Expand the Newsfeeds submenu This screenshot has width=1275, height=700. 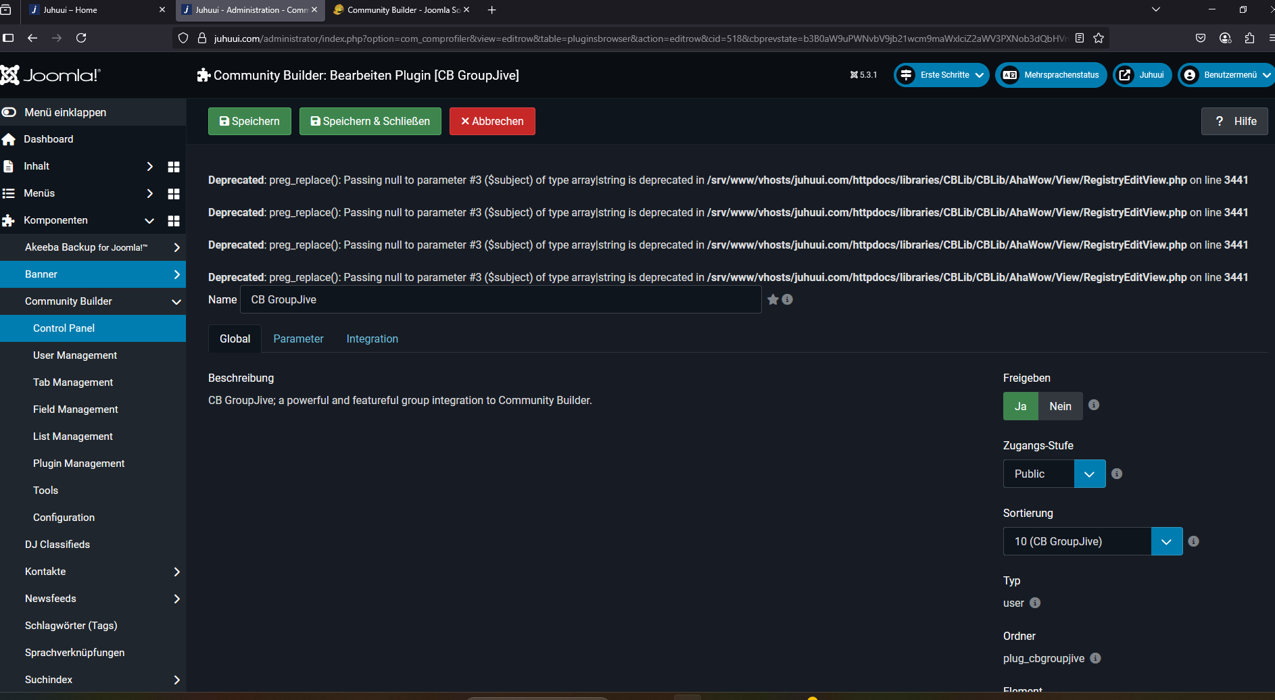pyautogui.click(x=176, y=599)
